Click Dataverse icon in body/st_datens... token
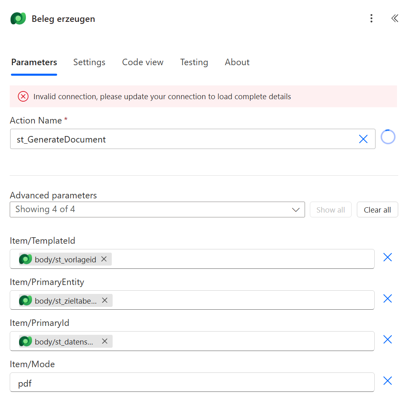The image size is (399, 402). 26,341
